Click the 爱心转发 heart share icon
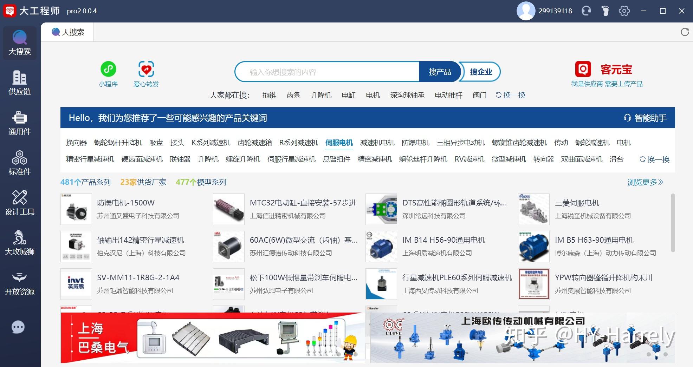Image resolution: width=693 pixels, height=367 pixels. coord(146,70)
